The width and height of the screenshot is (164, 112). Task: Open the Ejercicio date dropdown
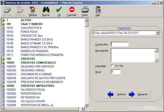(x=157, y=33)
